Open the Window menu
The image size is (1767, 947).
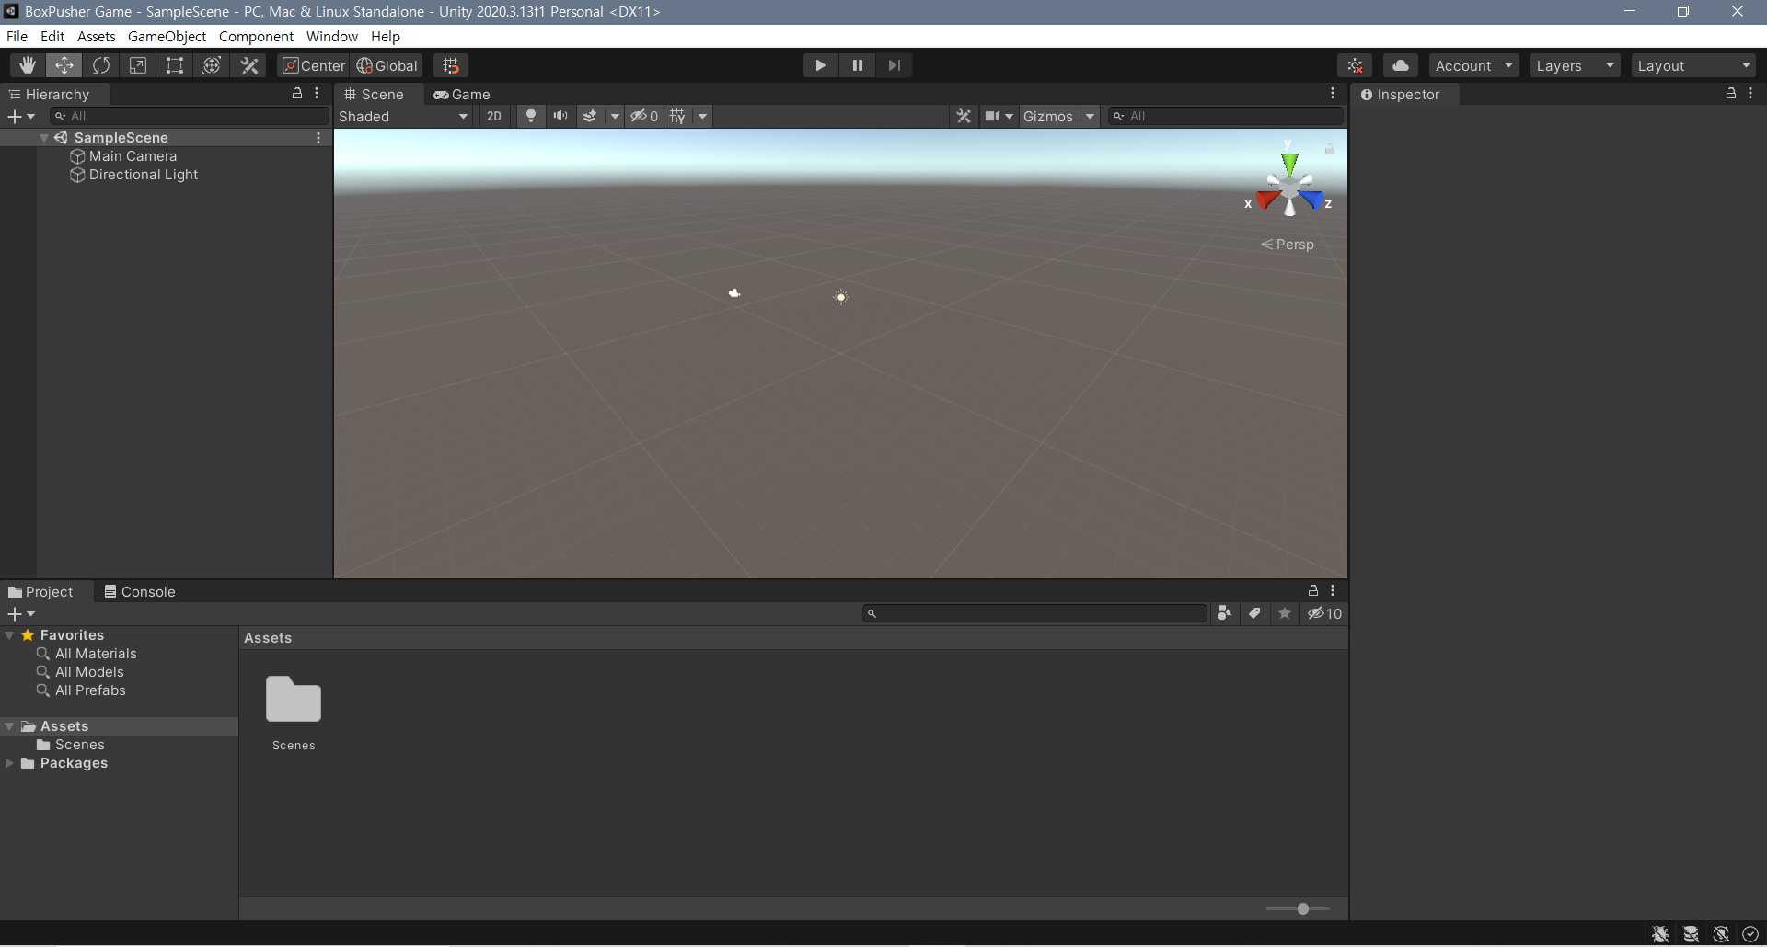point(332,36)
